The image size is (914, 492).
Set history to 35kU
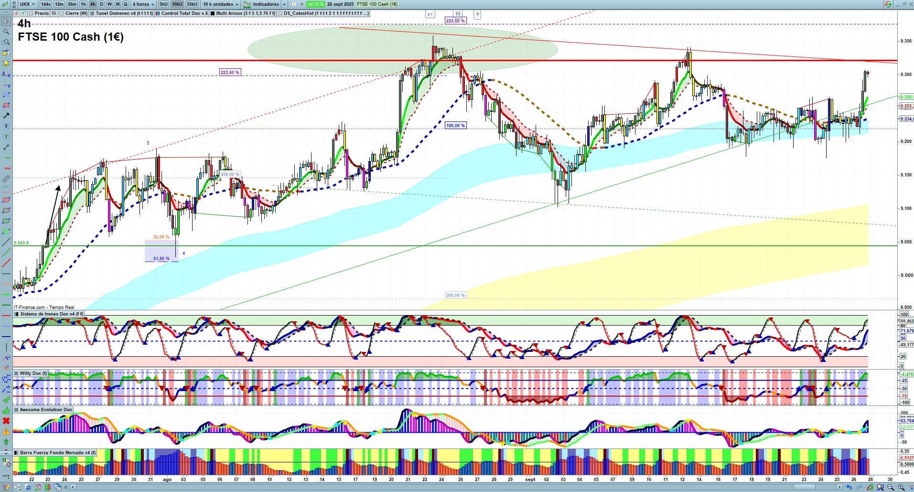[192, 4]
